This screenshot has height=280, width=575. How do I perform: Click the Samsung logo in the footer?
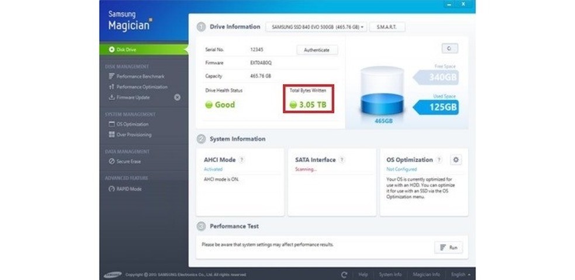[112, 275]
